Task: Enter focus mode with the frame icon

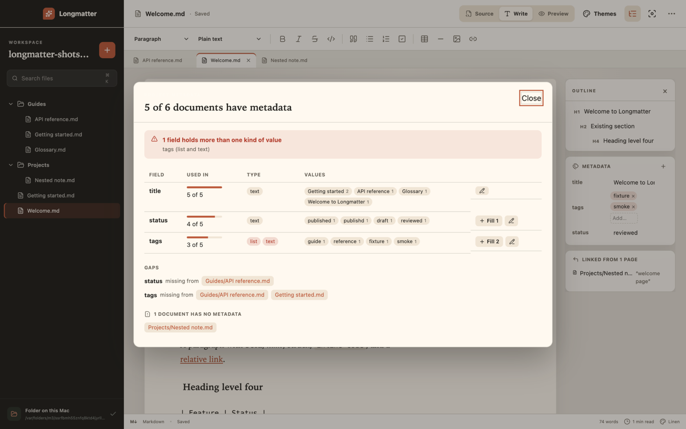Action: tap(652, 14)
